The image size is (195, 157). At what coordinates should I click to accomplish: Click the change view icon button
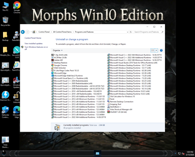click(x=152, y=50)
